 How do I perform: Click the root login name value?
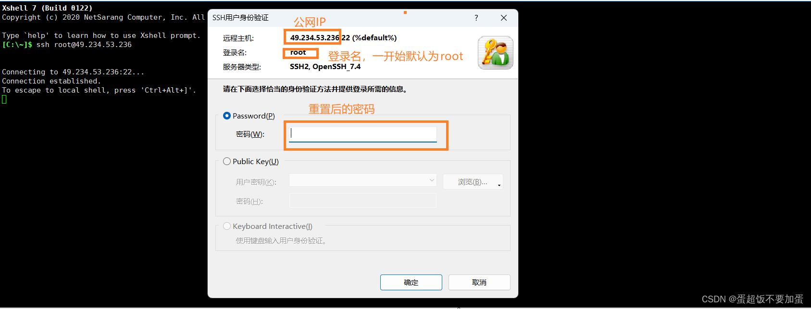(x=298, y=52)
